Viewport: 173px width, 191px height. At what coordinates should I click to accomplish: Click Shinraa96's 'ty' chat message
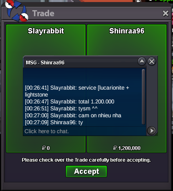point(54,123)
